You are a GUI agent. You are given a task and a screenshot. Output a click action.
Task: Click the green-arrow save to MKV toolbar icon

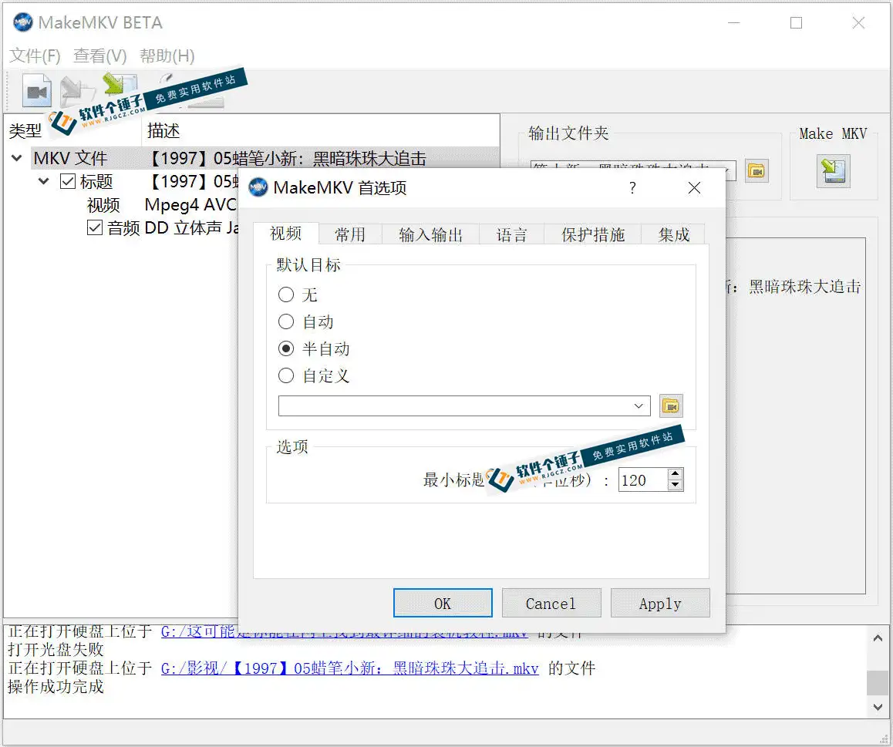pos(118,88)
